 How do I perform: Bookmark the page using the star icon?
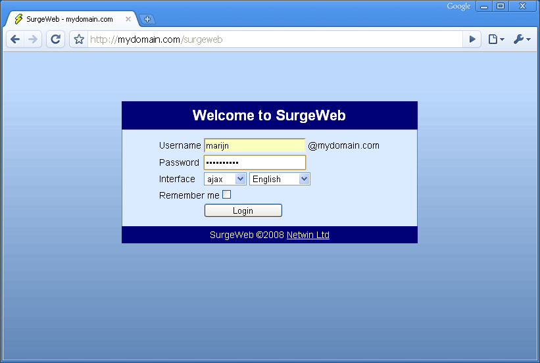coord(79,39)
